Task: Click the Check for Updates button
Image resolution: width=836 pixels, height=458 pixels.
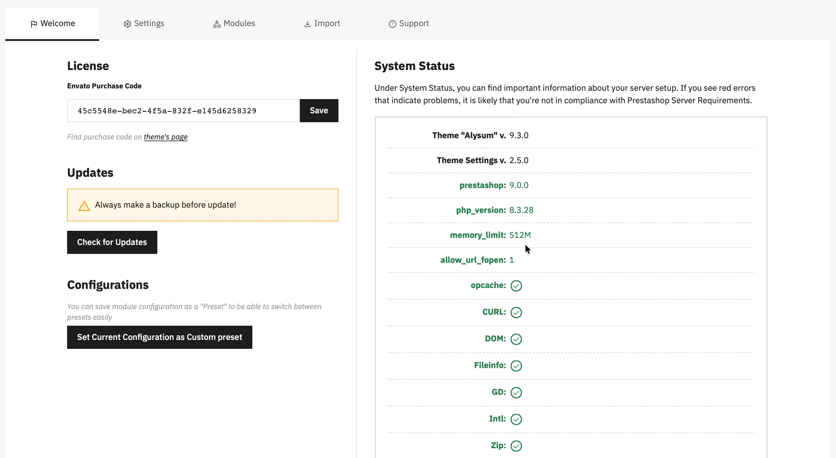Action: (112, 242)
